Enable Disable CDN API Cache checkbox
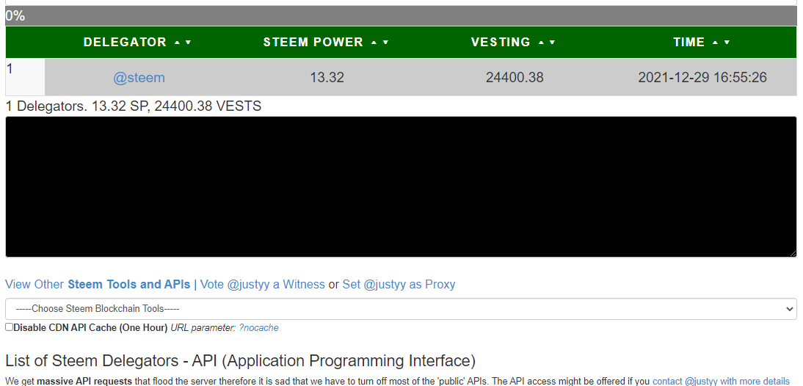Image resolution: width=803 pixels, height=386 pixels. pyautogui.click(x=10, y=327)
